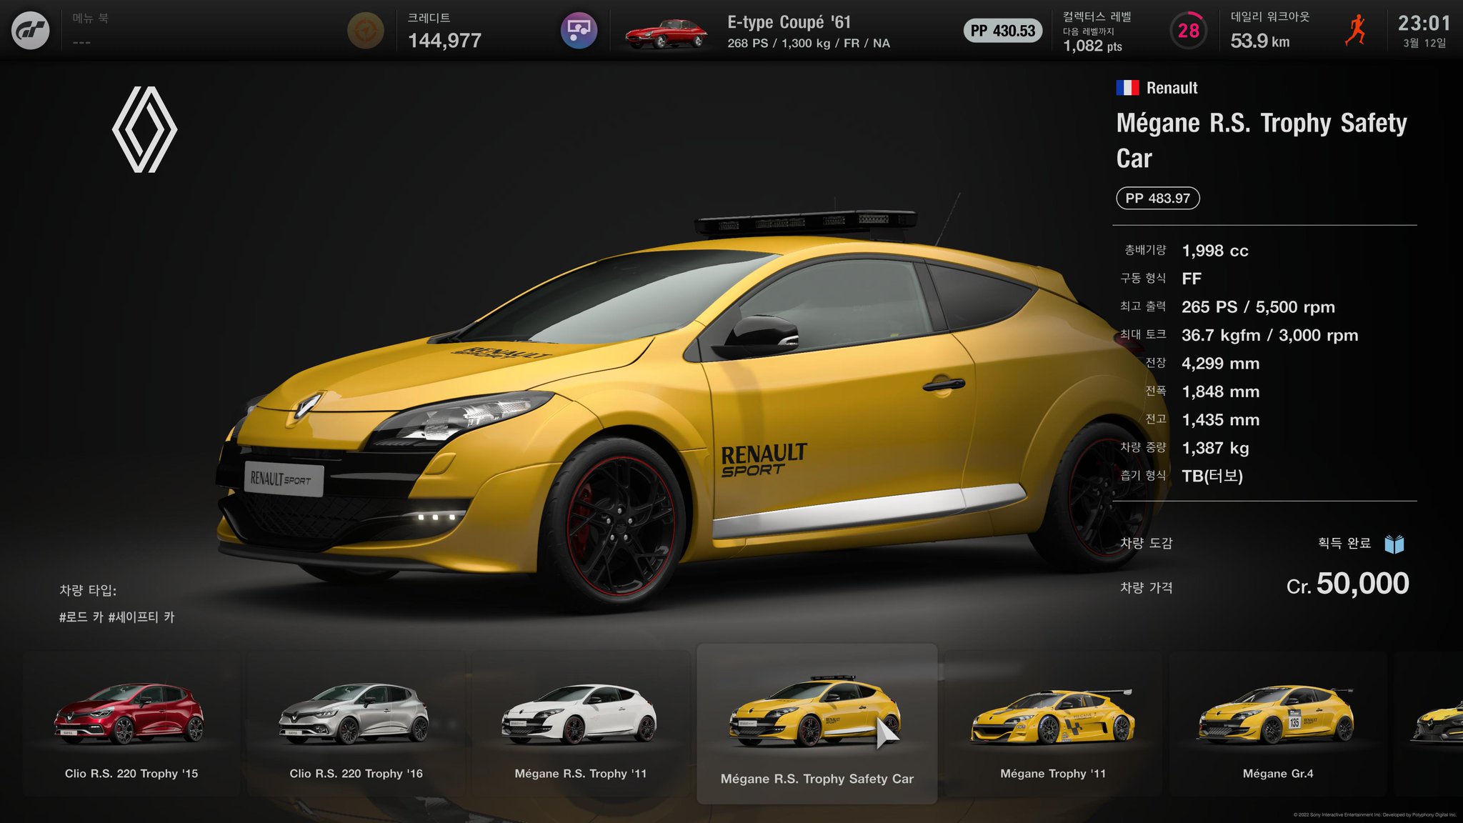
Task: Open the purple garage collection icon
Action: point(579,31)
